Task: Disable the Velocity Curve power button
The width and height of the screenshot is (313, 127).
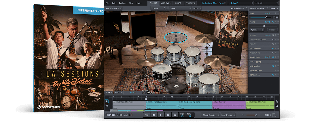Action: pos(273,48)
